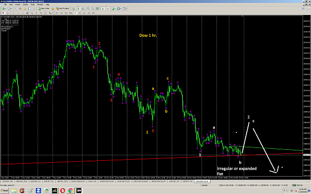Click the Zoom In magnifier icon
Screen dimensions: 311x194
pos(88,8)
